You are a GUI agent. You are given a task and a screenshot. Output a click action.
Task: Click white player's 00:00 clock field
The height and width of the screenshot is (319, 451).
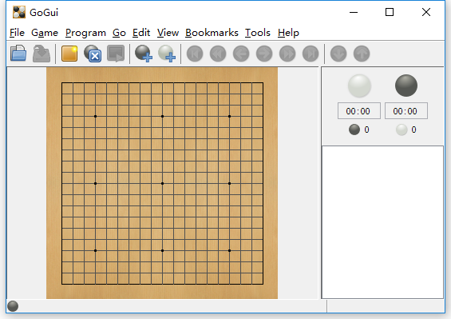tap(359, 111)
